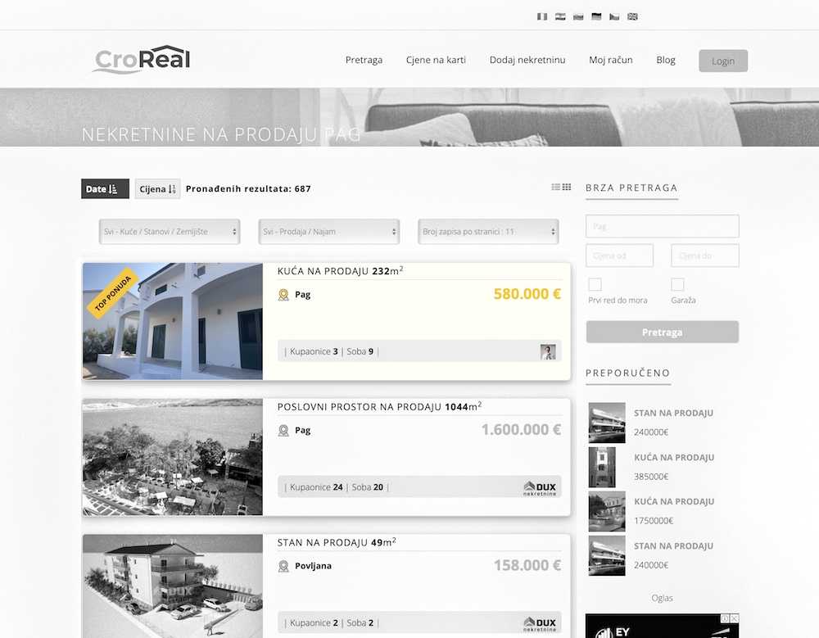Click DUX nekretnine logo on 1.600.000 € listing
This screenshot has height=638, width=819.
coord(540,487)
